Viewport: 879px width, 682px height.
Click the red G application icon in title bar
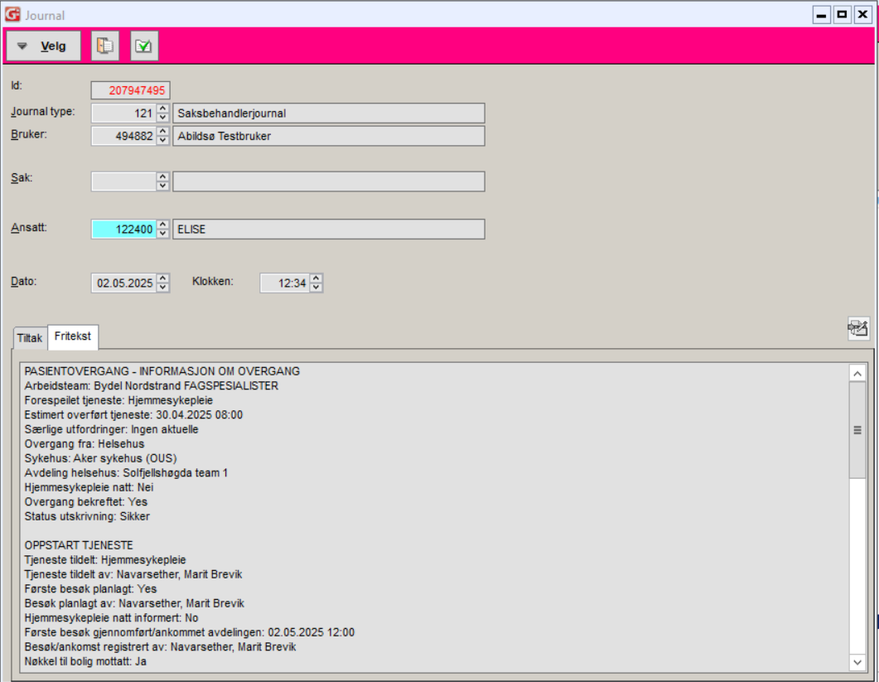(x=12, y=14)
